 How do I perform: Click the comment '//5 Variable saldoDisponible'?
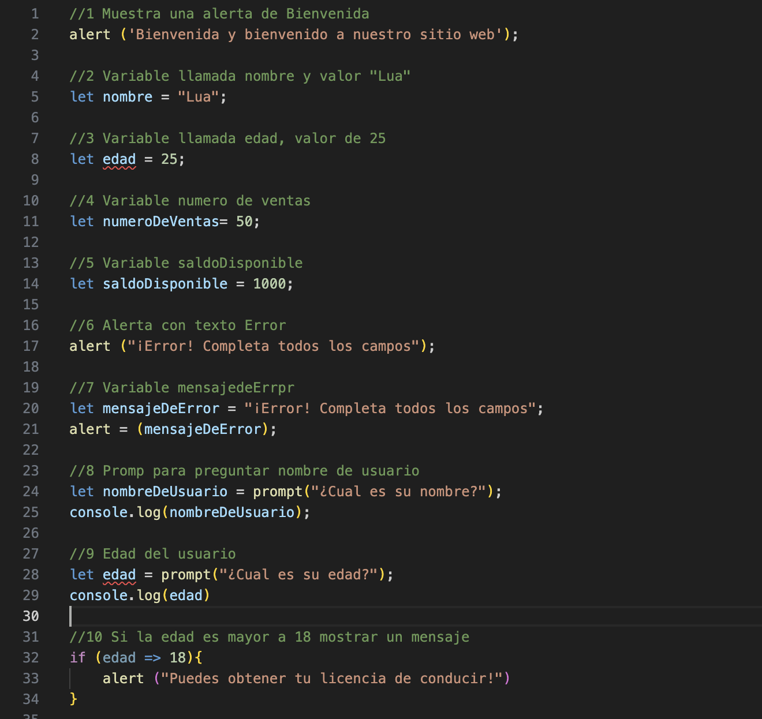(186, 263)
